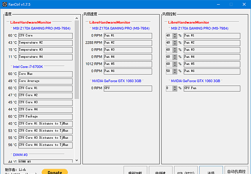Edit the CPU Core #2 name field

coord(45,95)
